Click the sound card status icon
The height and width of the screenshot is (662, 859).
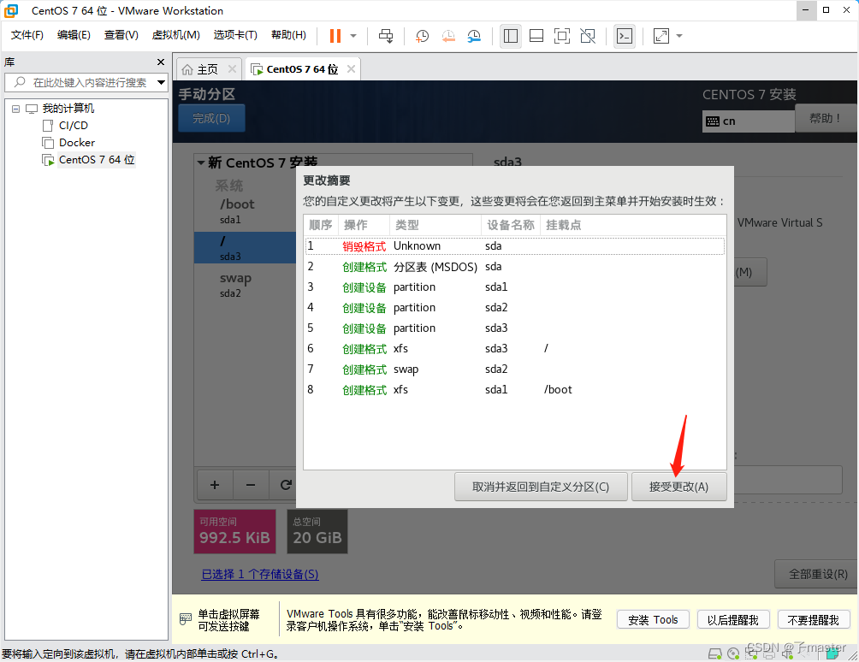point(789,653)
